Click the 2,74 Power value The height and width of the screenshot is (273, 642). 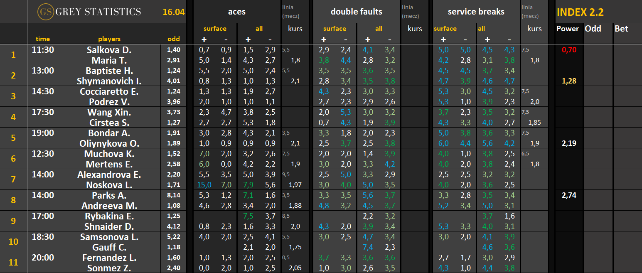click(569, 195)
